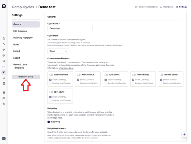Switch to the Dashboard tab

[167, 7]
